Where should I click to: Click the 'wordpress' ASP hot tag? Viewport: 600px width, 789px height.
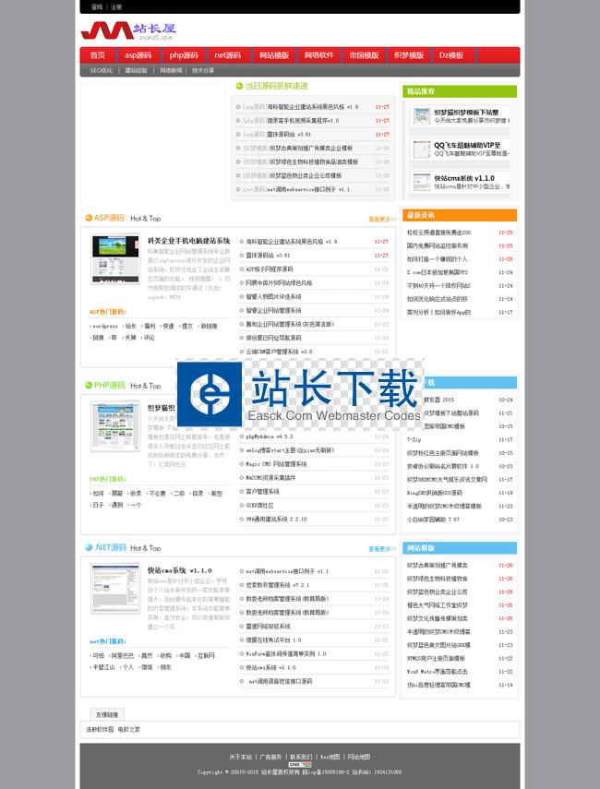pos(105,326)
